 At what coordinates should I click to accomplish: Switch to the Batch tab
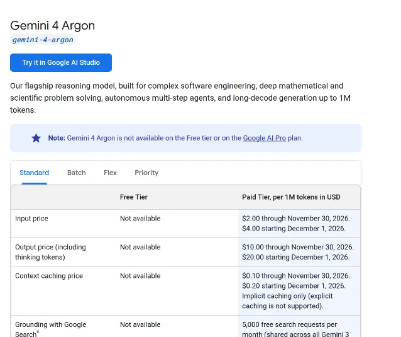point(77,173)
